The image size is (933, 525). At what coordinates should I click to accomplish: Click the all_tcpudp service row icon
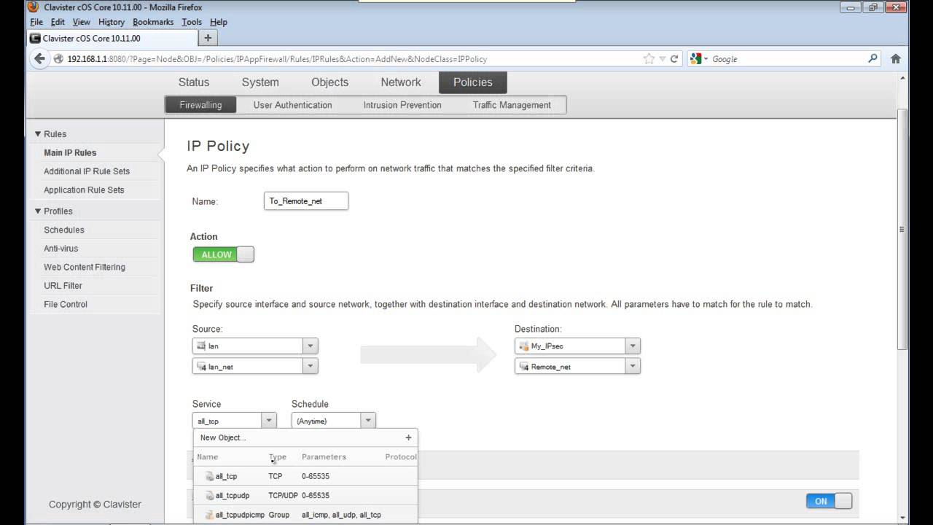click(x=209, y=495)
